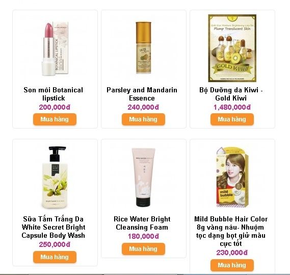Viewport: 290px width, 275px height.
Task: Open the Mild Bubble Hair Color title link
Action: click(x=231, y=231)
